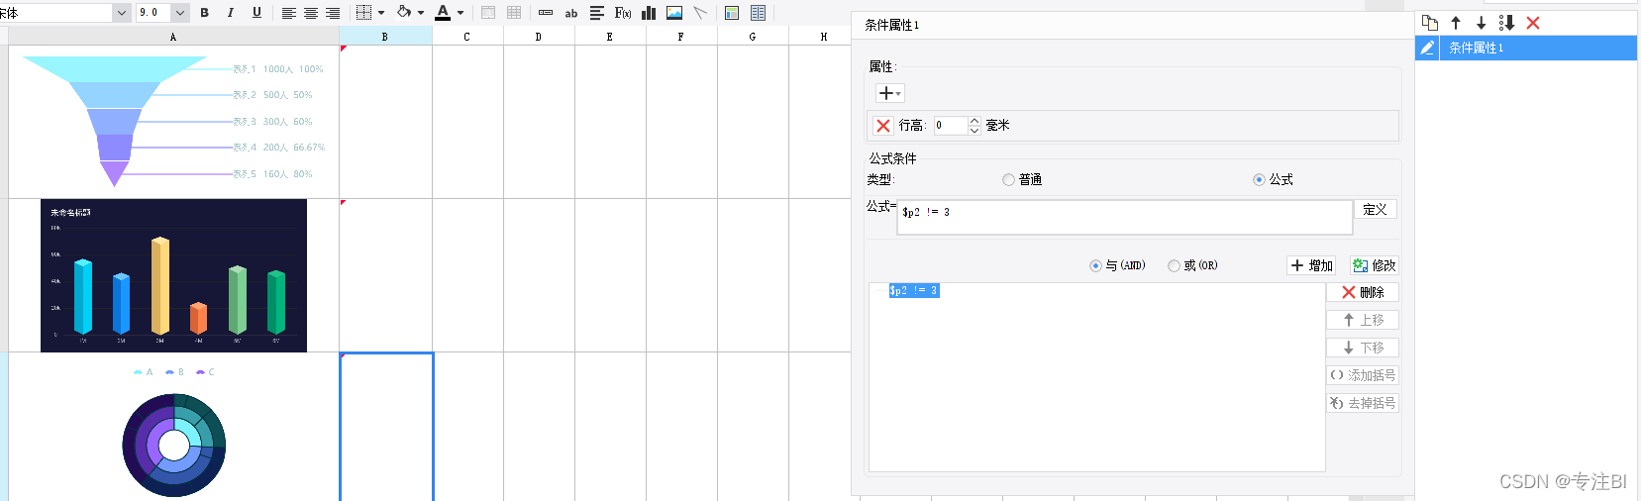This screenshot has height=501, width=1641.
Task: Copy the selected condition attribute
Action: pyautogui.click(x=1430, y=23)
